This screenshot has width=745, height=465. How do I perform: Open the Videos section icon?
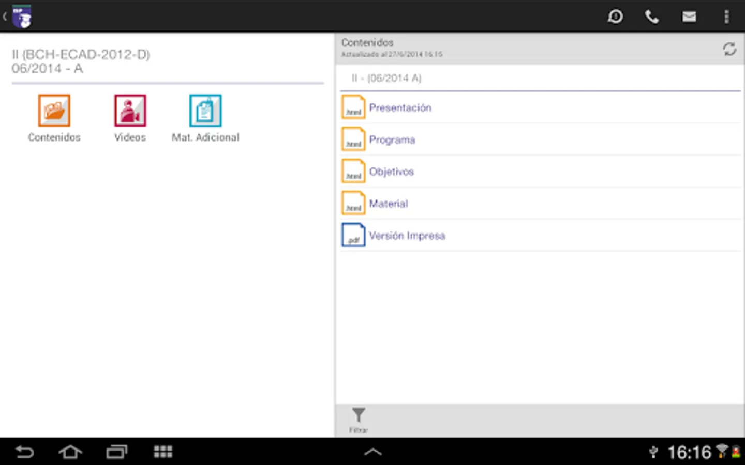coord(130,111)
